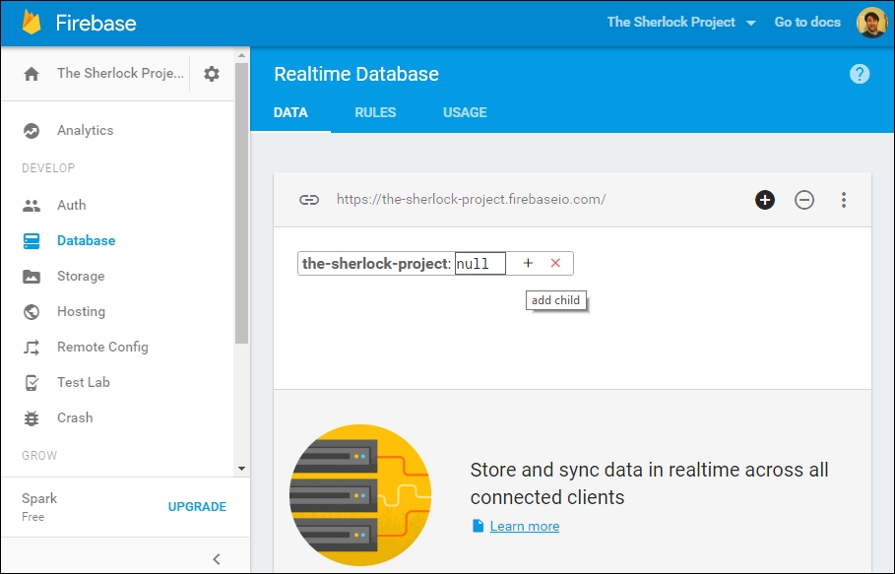
Task: Click the sidebar scrollbar thumb
Action: 241,203
